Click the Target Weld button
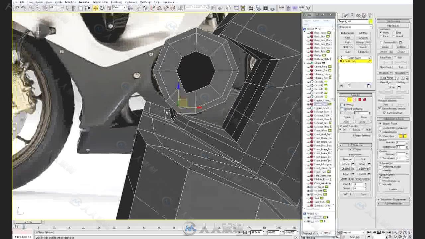This screenshot has height=239, width=425. coord(364,169)
